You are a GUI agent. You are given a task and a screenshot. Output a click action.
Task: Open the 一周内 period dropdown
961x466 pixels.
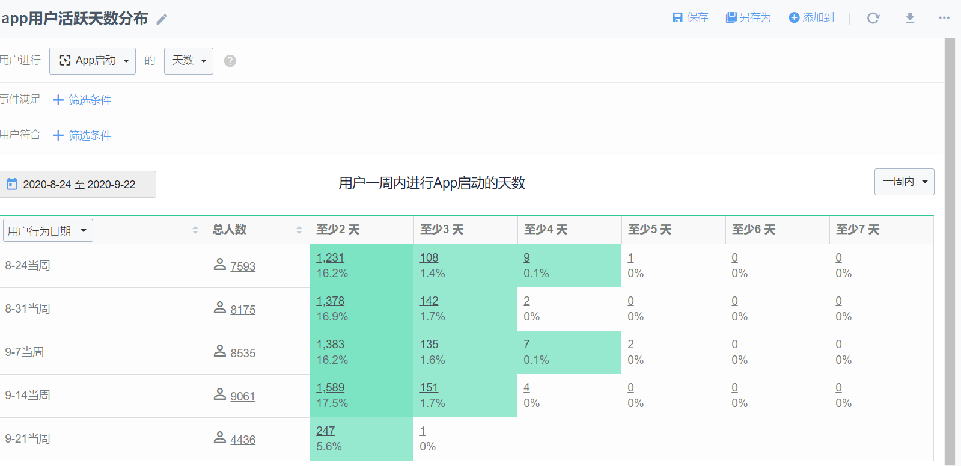pos(904,182)
